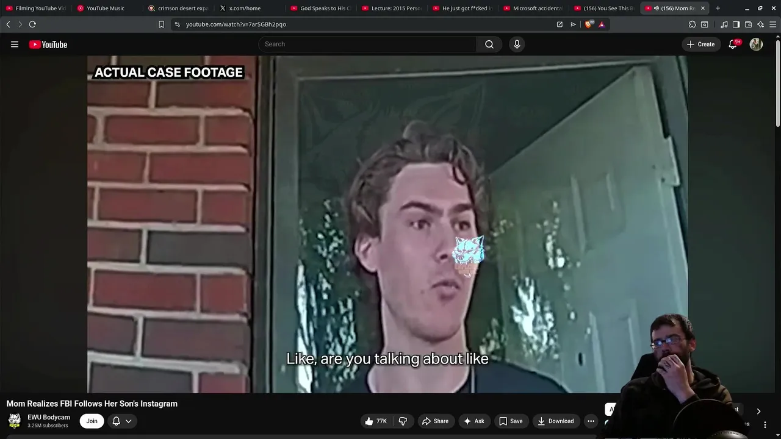Switch to the He just got f*cked tab

463,8
